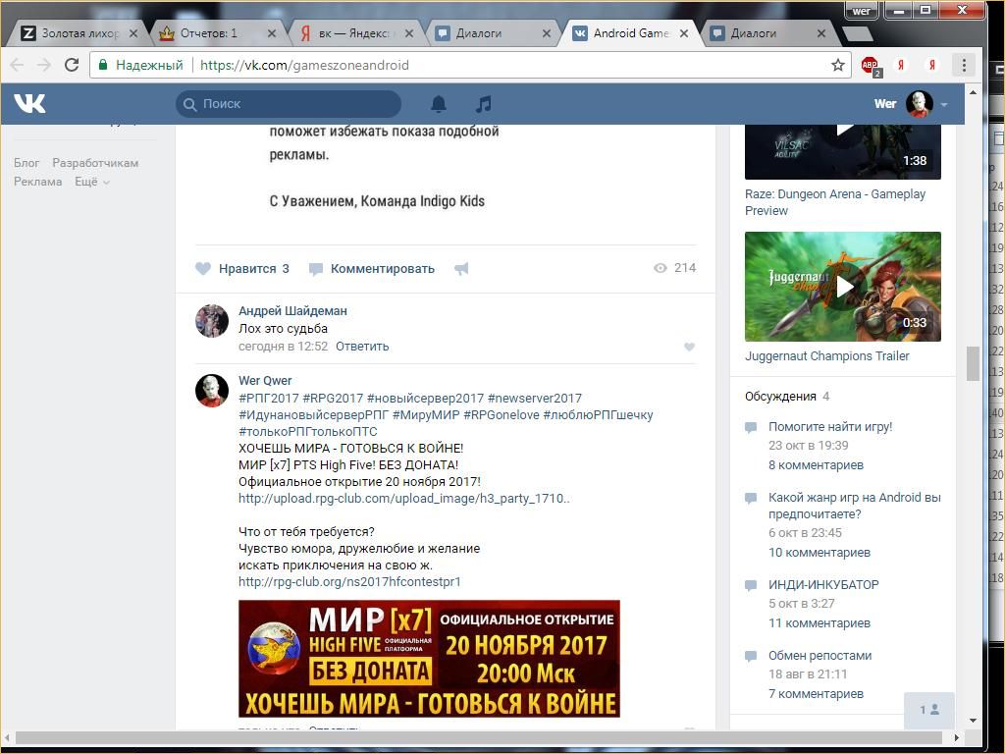Click the second Yandex extension icon
This screenshot has height=754, width=1005.
932,65
